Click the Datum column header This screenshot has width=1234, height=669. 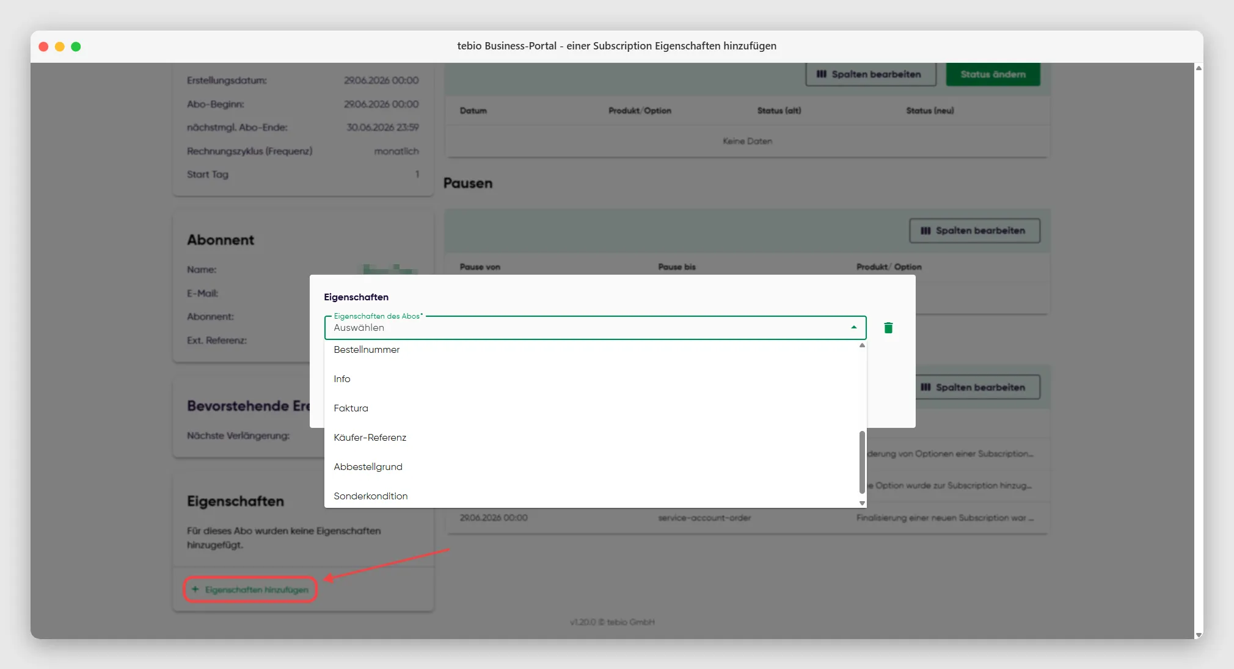point(473,110)
